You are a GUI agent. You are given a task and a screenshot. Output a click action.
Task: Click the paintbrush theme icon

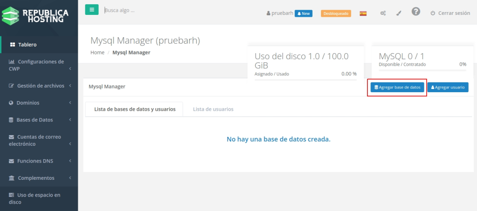[x=398, y=14]
